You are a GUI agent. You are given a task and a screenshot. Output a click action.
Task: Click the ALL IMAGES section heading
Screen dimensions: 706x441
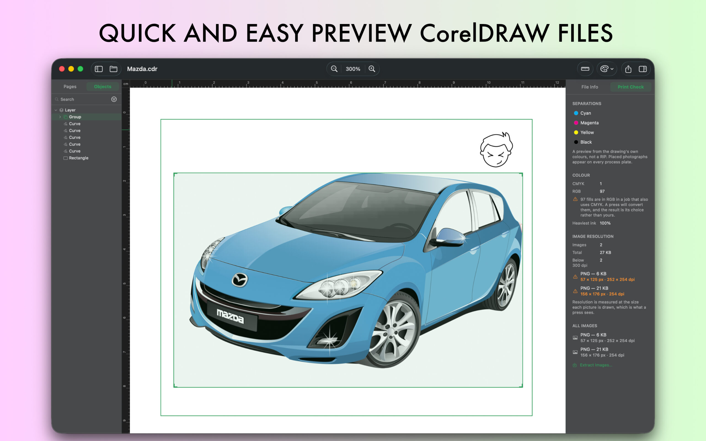585,326
